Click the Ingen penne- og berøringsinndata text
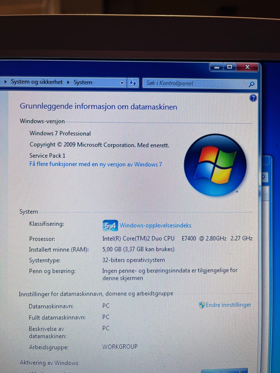 click(x=170, y=274)
